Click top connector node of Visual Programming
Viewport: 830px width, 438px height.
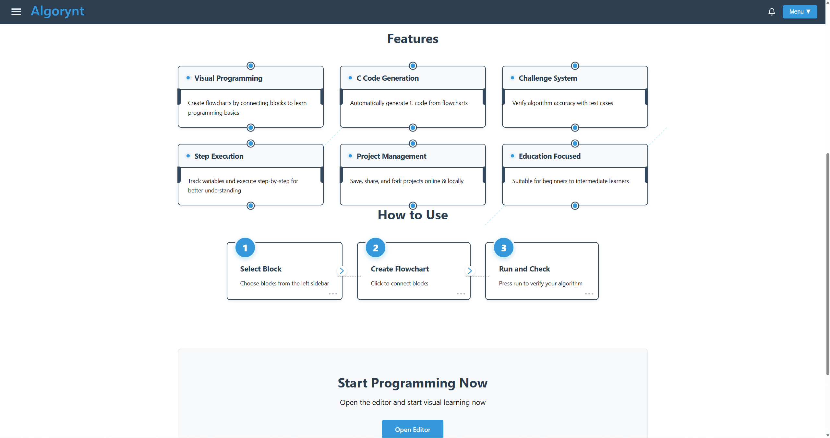tap(250, 66)
